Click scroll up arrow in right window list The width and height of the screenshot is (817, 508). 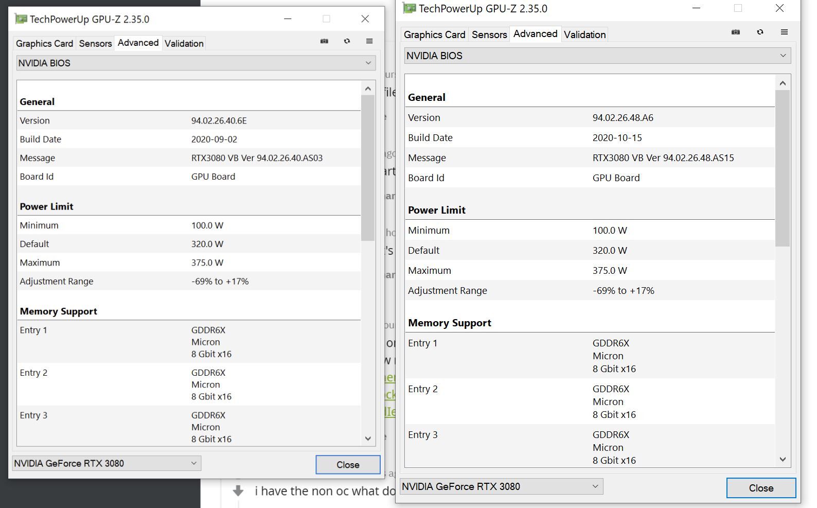[x=783, y=83]
